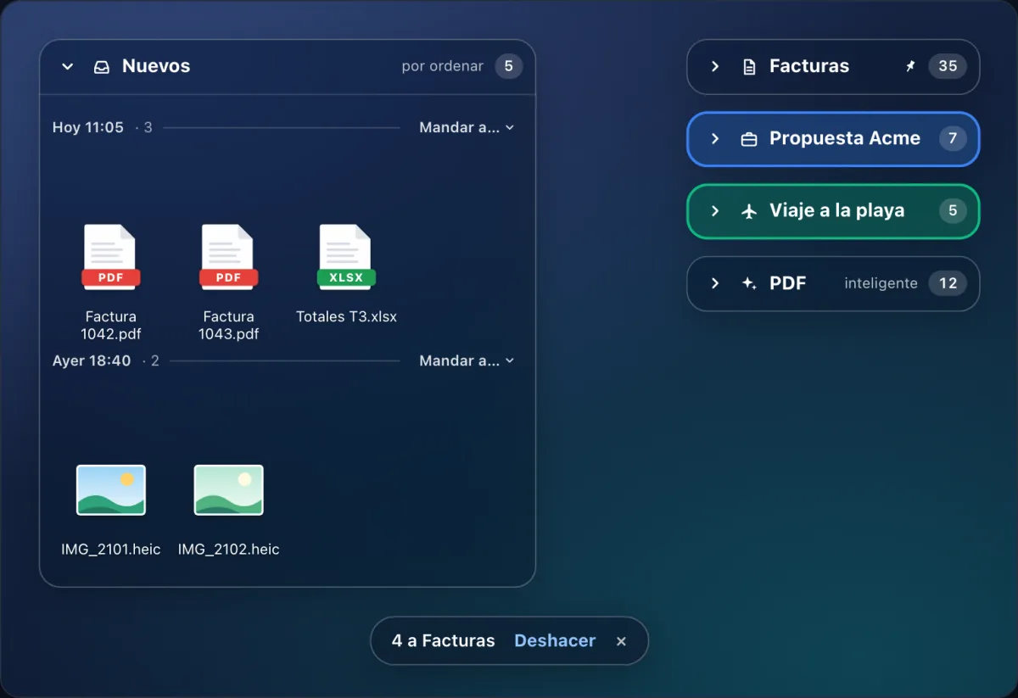Click the briefcase icon on Propuesta Acme
The width and height of the screenshot is (1018, 698).
pos(749,138)
